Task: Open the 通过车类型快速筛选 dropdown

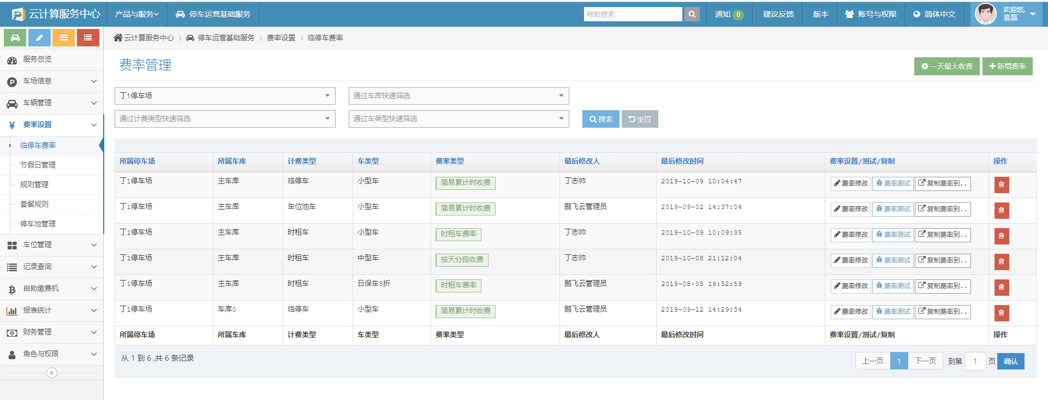Action: [x=458, y=119]
